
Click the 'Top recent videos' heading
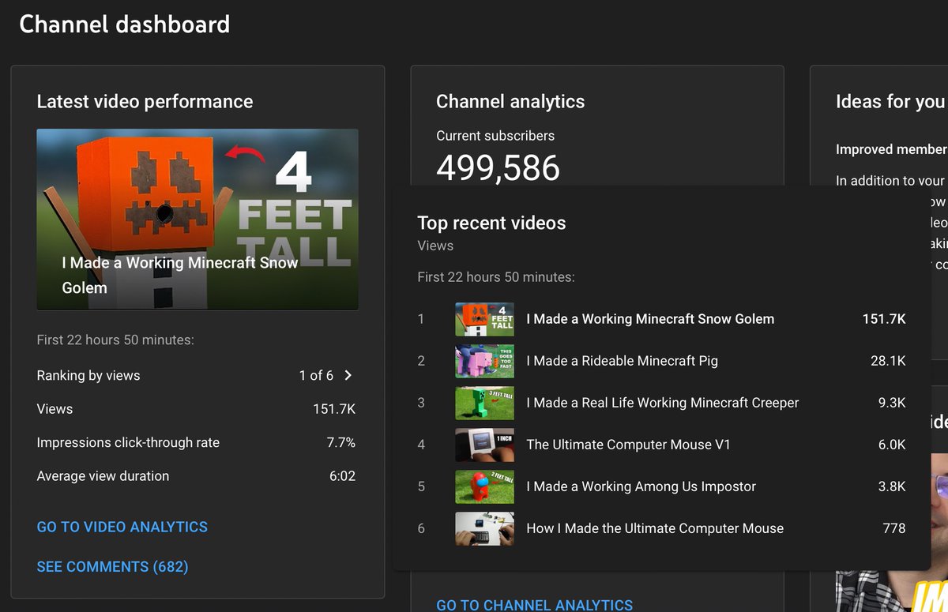(x=491, y=223)
